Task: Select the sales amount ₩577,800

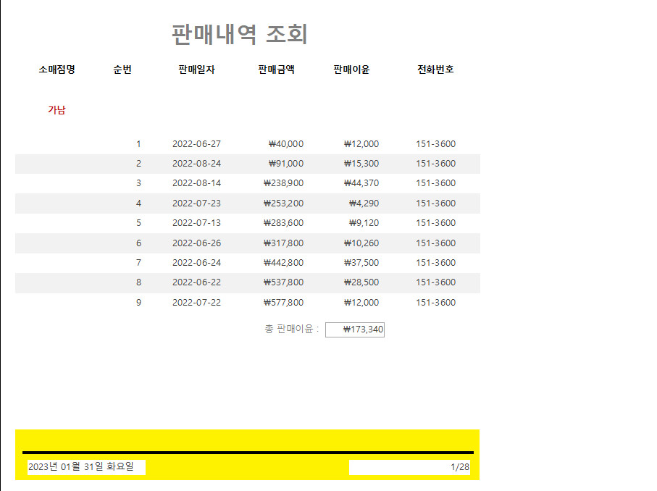Action: point(283,303)
